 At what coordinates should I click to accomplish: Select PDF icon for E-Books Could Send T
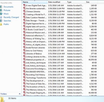(x=24, y=29)
